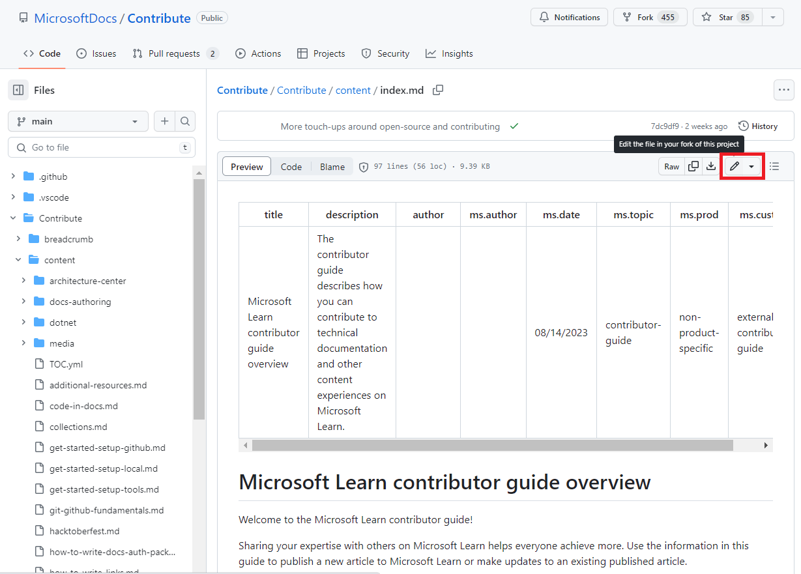Screen dimensions: 801x574
Task: Switch to the Blame view tab
Action: pyautogui.click(x=332, y=166)
